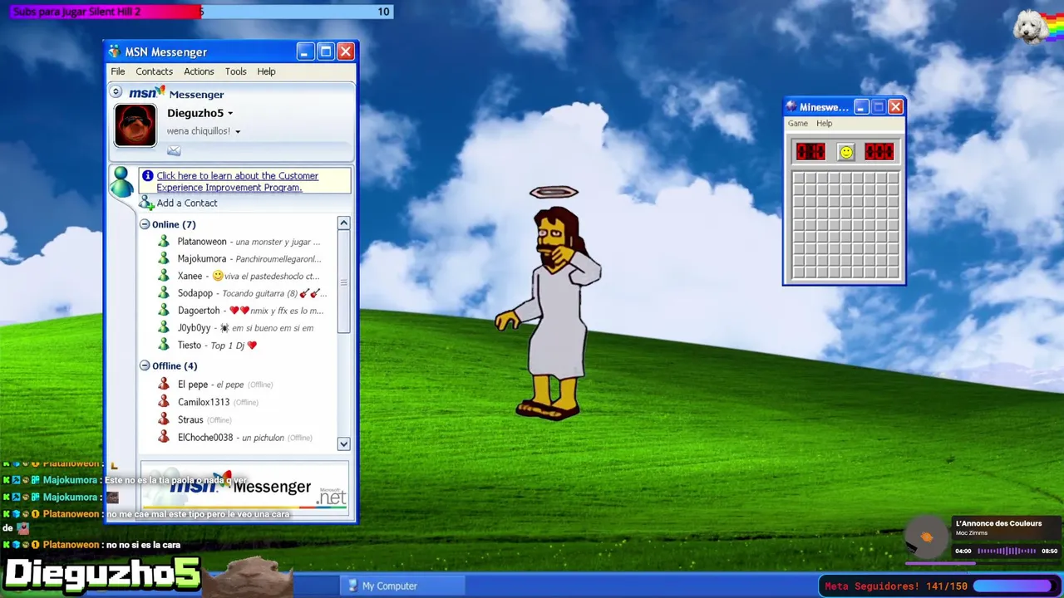Open Customer Experience Improvement Program link
This screenshot has width=1064, height=598.
237,181
